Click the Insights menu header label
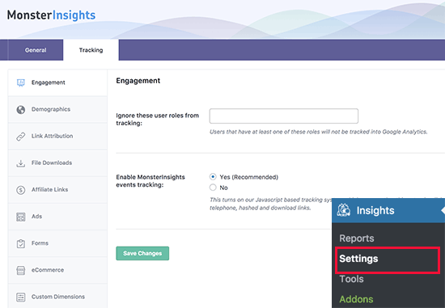The image size is (445, 308). tap(375, 210)
